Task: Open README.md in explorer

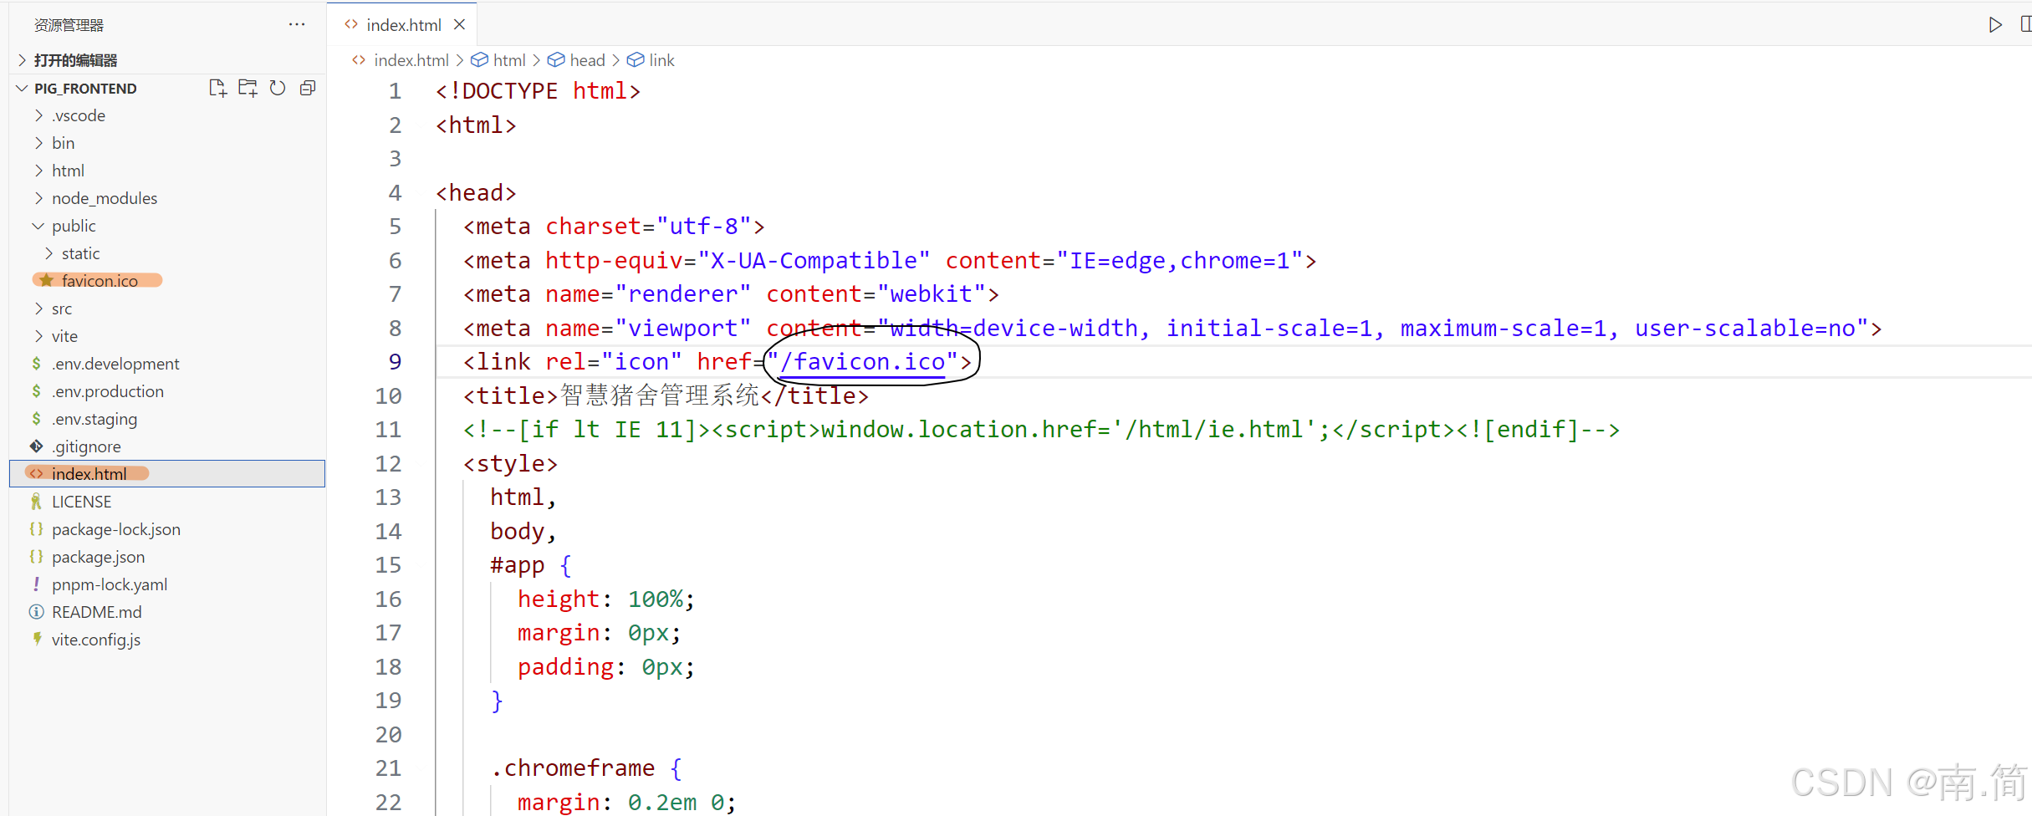Action: (167, 612)
